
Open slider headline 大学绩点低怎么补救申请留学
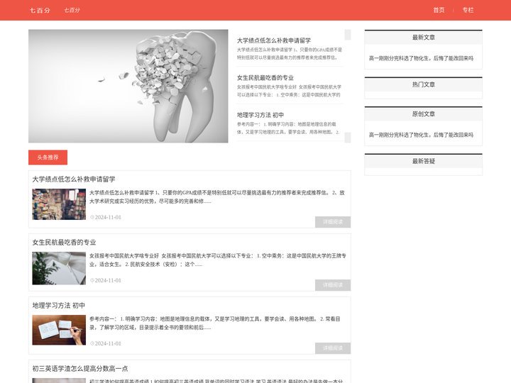274,40
